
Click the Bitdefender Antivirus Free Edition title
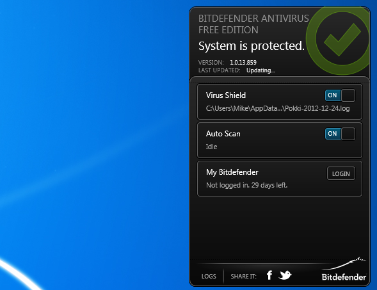(x=253, y=24)
